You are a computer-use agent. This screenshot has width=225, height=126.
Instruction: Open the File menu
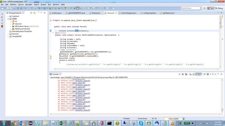tap(2, 5)
